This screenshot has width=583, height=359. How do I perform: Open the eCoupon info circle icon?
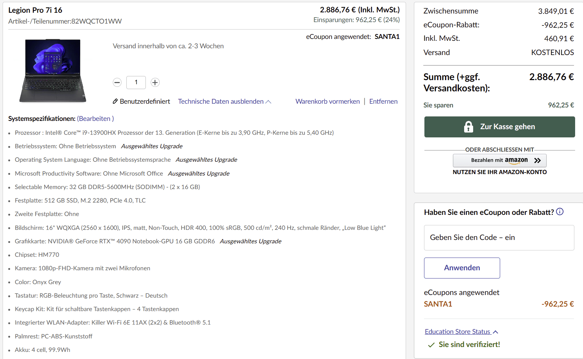pyautogui.click(x=560, y=212)
